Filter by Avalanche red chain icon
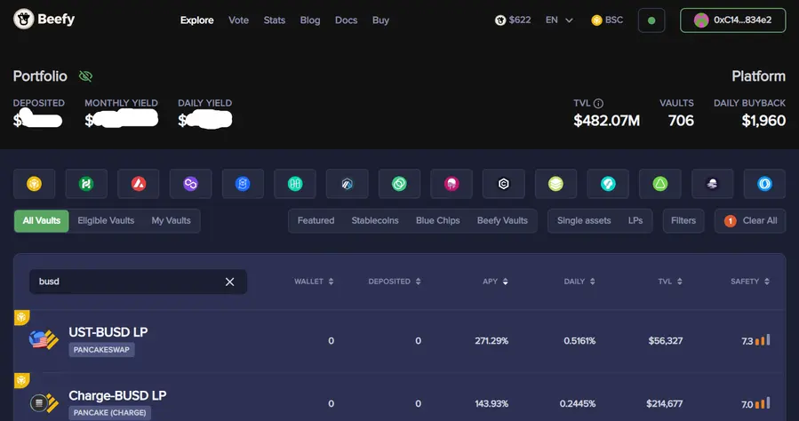Screen dimensions: 799x421 [139, 184]
